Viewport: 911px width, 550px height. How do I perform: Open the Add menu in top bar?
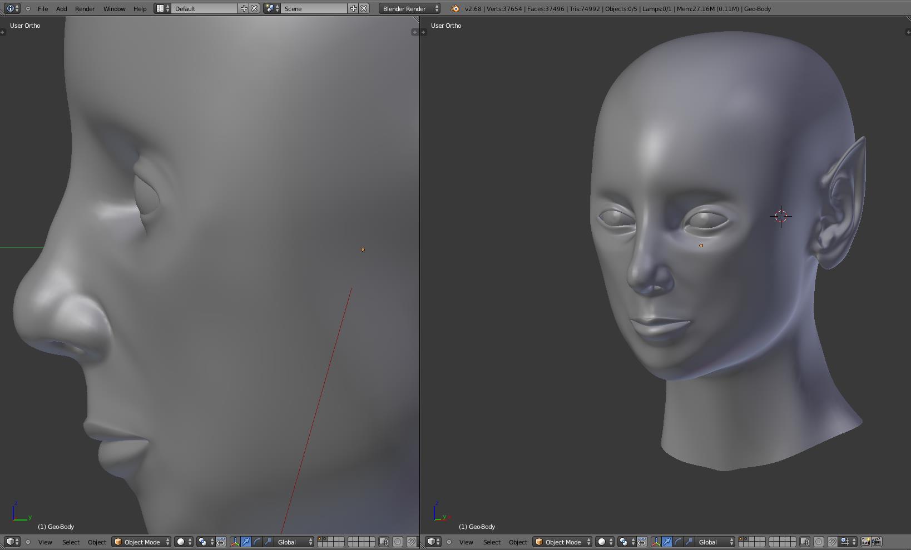[61, 8]
